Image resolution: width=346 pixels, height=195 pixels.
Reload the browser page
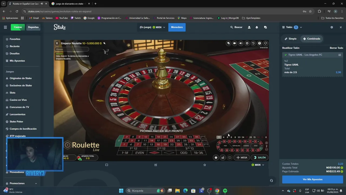(x=17, y=11)
